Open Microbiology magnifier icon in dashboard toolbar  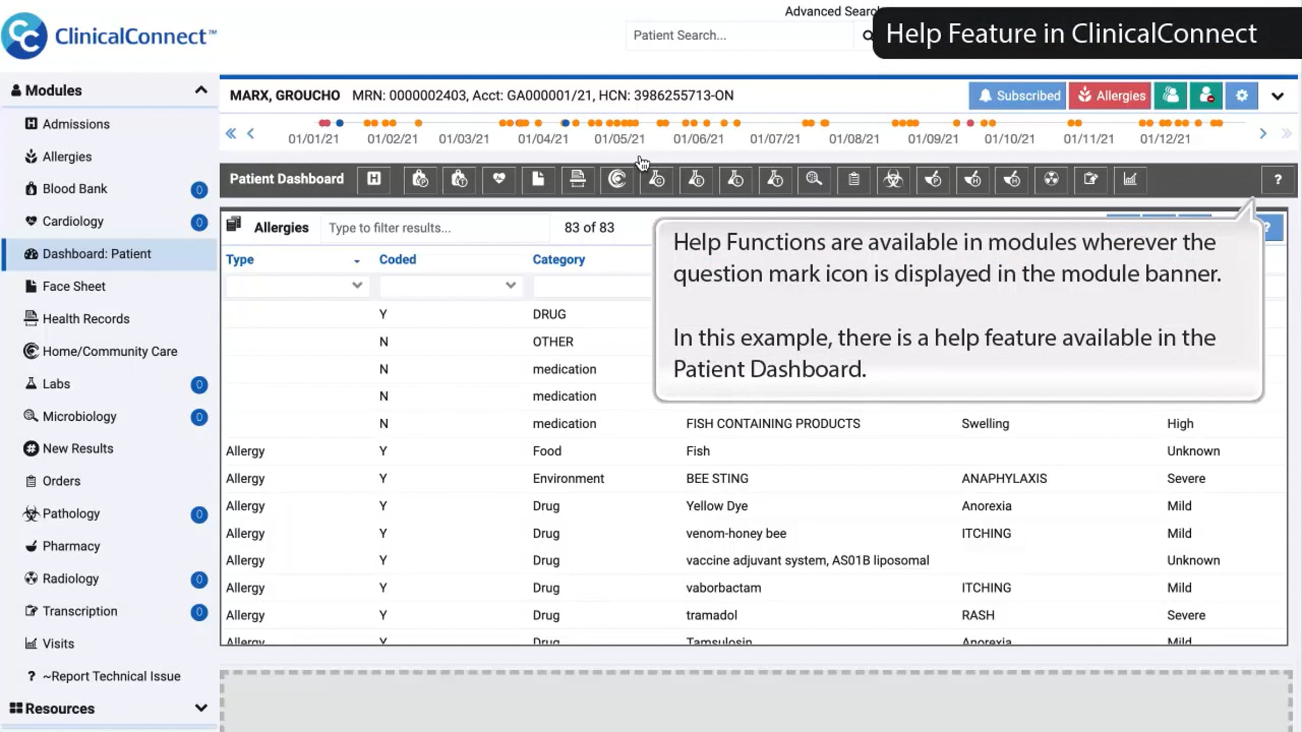tap(814, 179)
